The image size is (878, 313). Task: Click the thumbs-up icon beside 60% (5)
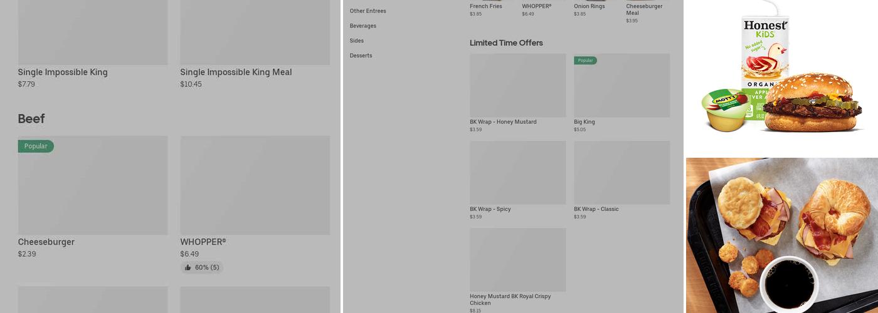(x=188, y=267)
